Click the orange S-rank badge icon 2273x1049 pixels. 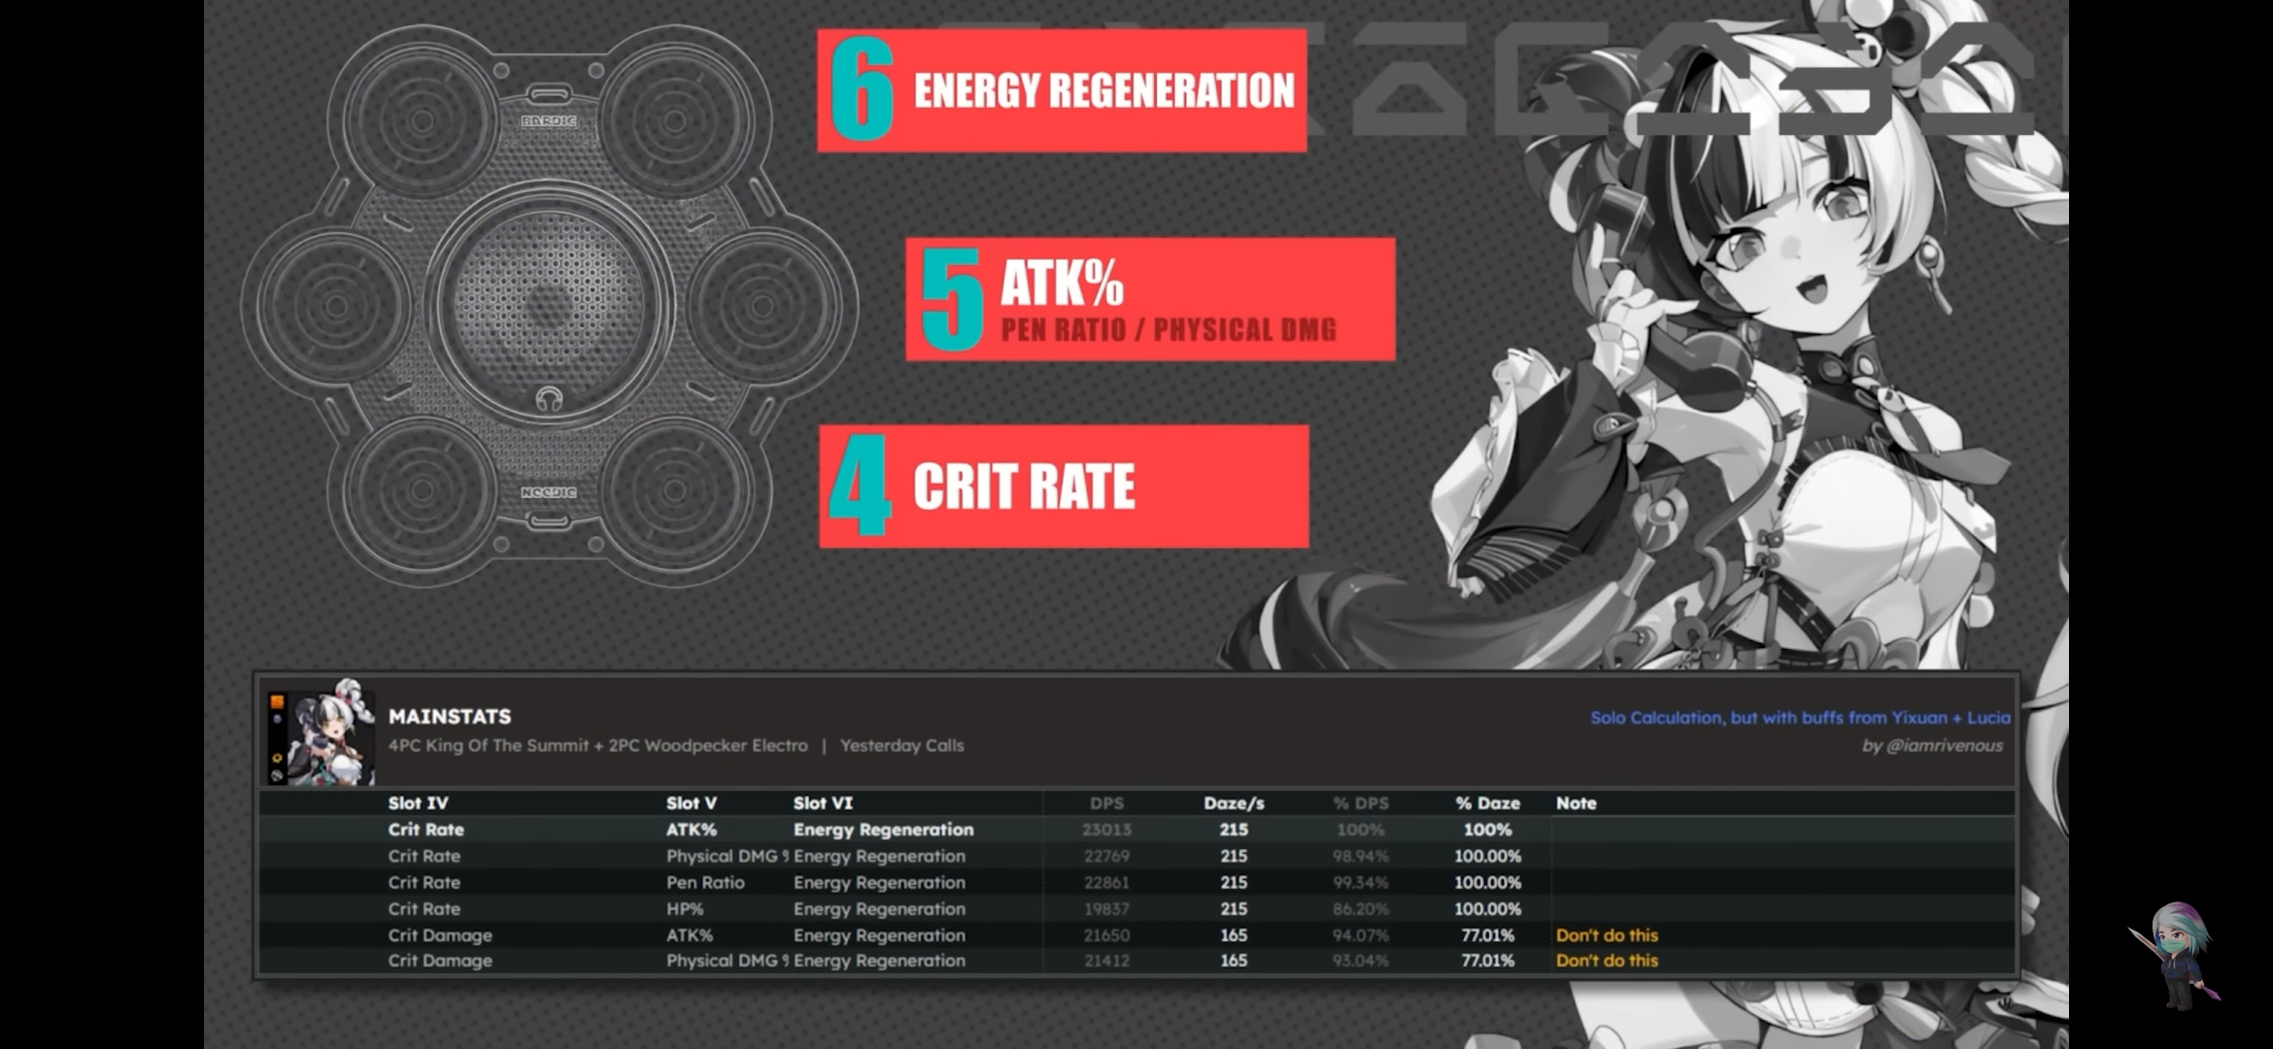[277, 701]
